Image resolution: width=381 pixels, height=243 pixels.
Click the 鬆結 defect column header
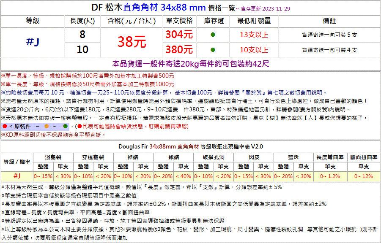coord(173,157)
